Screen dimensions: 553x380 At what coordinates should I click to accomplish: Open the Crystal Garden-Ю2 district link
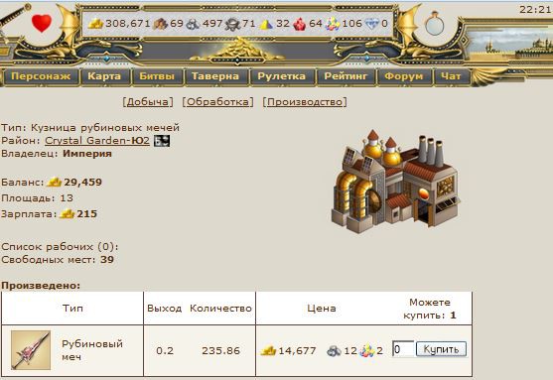pos(97,141)
